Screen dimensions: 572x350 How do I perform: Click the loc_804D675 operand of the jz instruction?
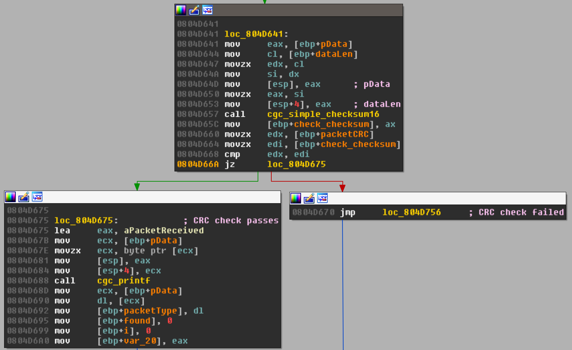point(297,164)
